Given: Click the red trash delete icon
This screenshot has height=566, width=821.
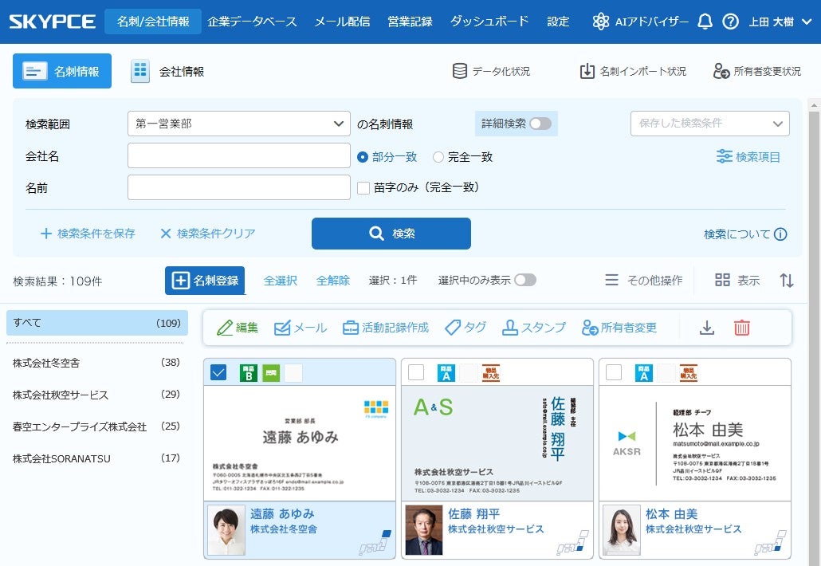Looking at the screenshot, I should pyautogui.click(x=741, y=328).
